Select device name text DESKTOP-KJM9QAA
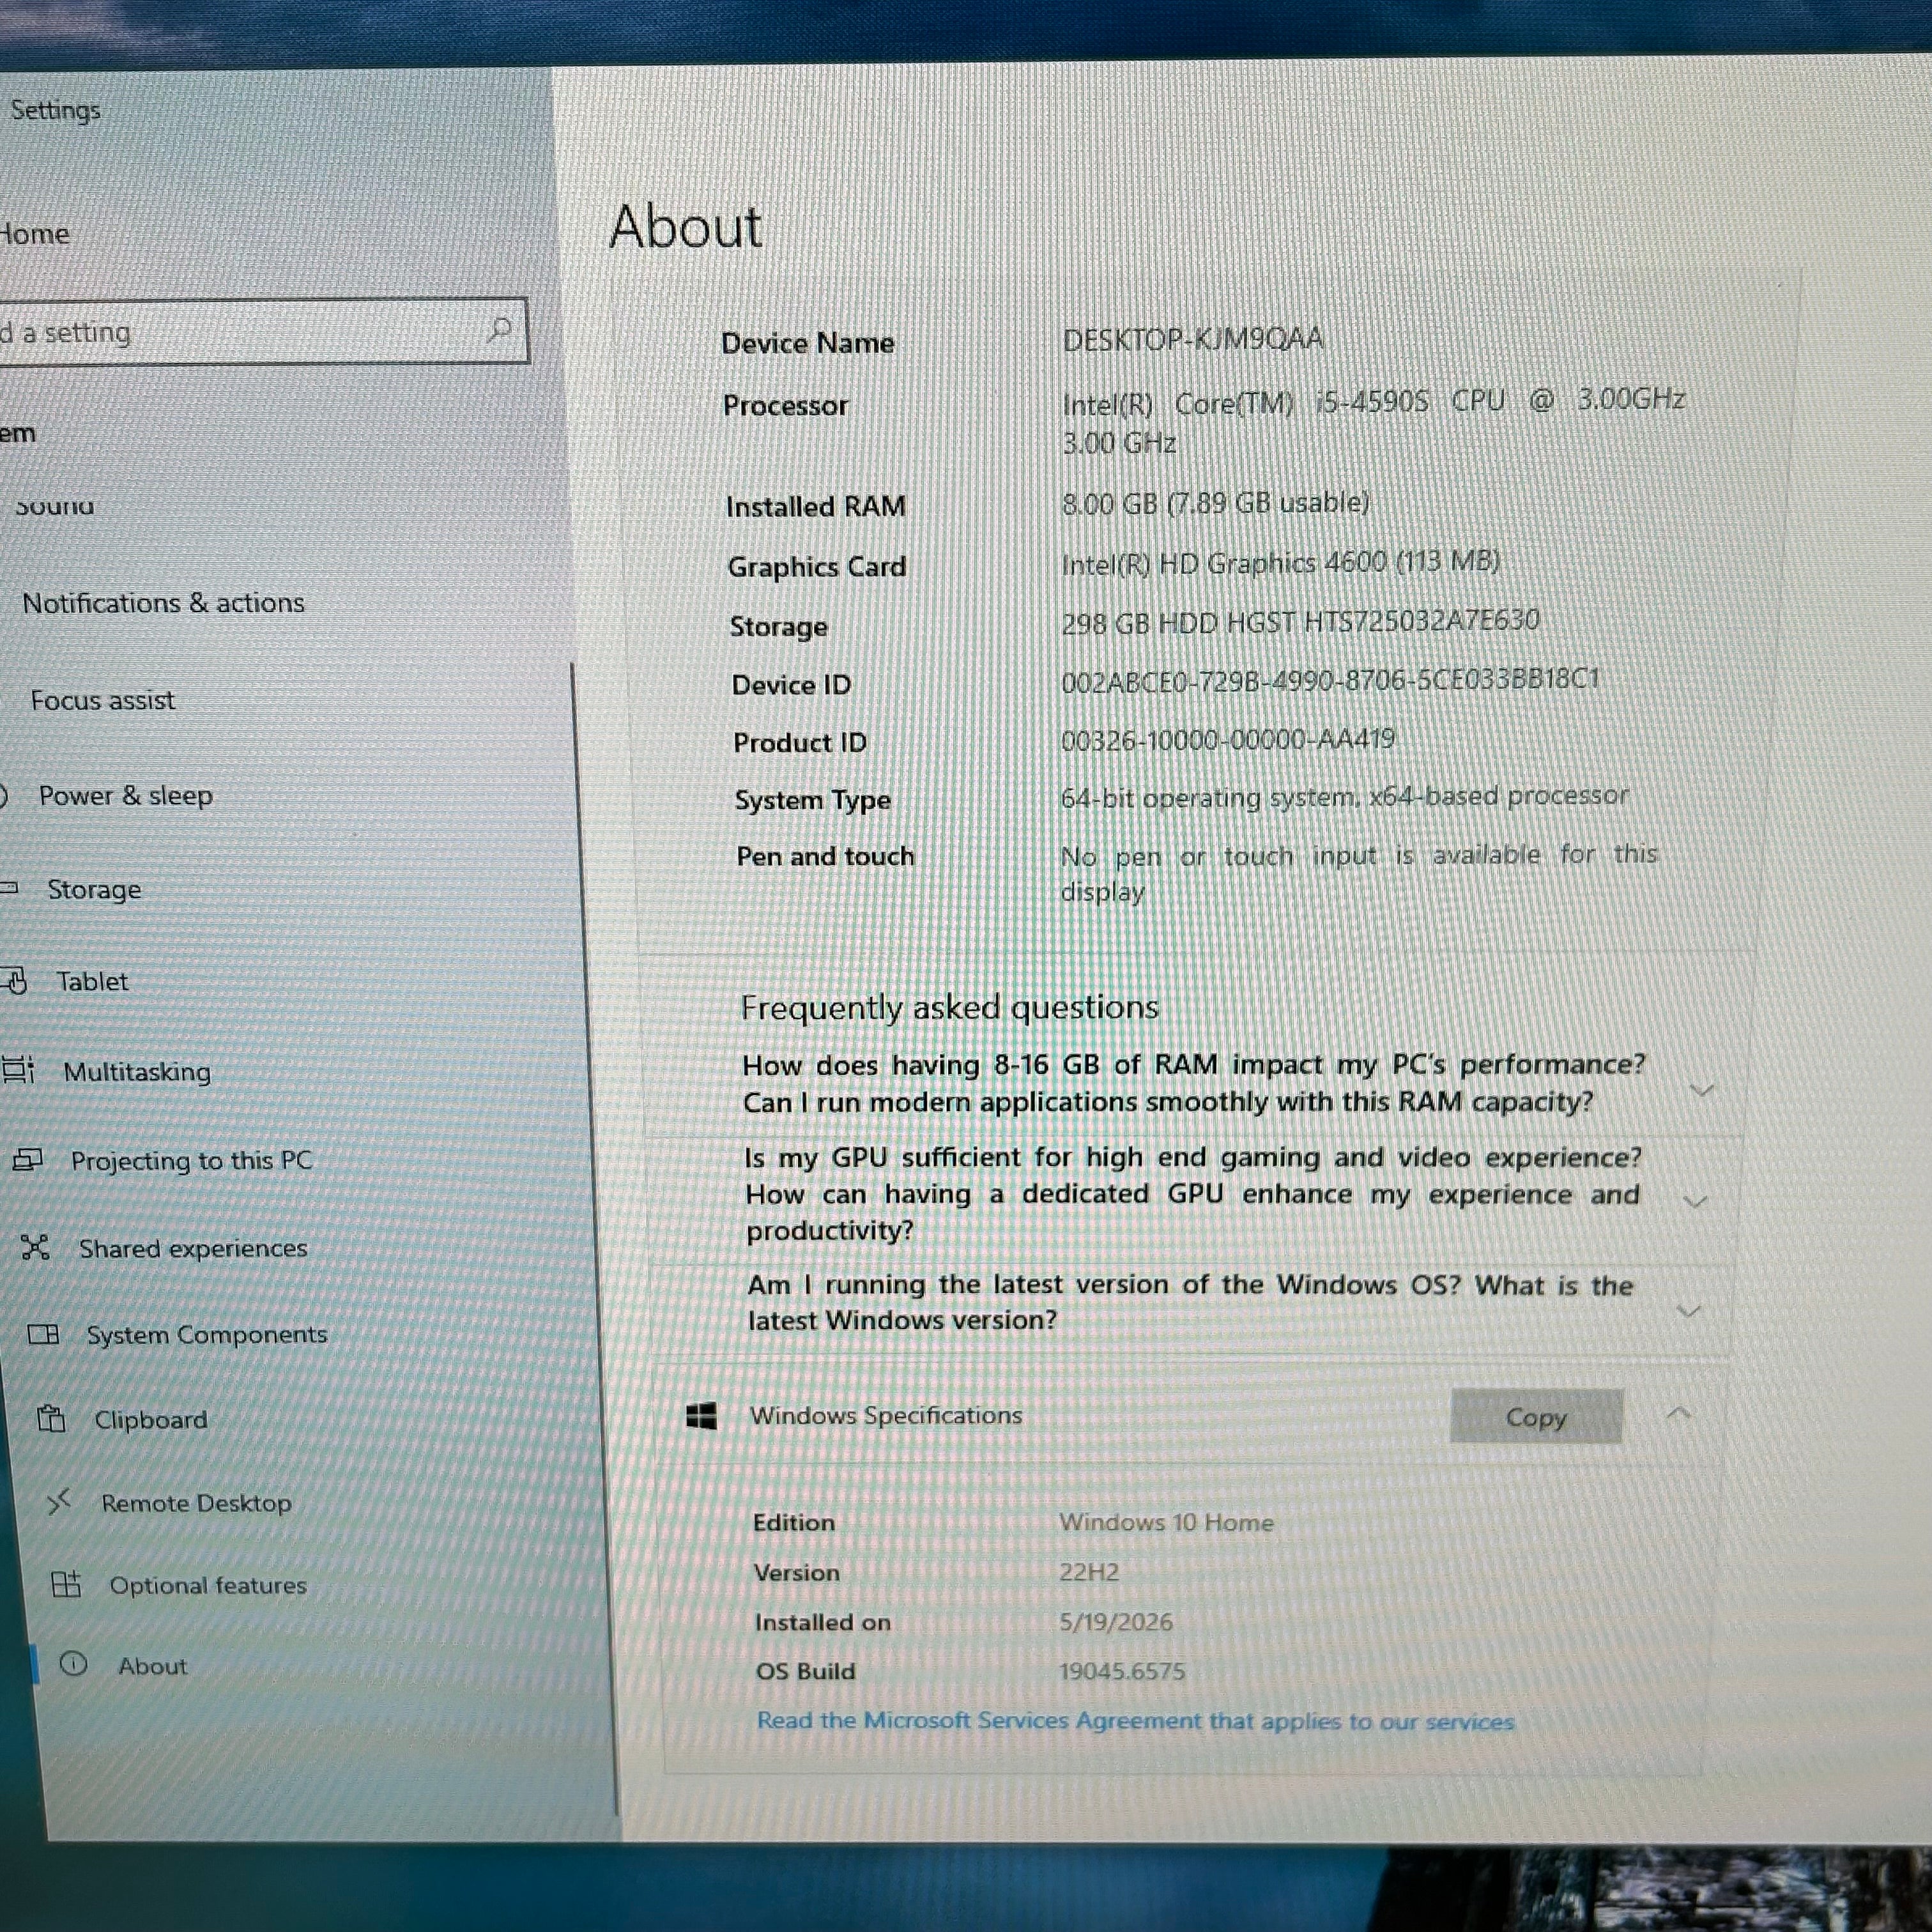This screenshot has width=1932, height=1932. (1193, 339)
